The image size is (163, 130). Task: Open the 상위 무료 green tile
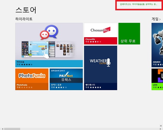[x=129, y=34]
